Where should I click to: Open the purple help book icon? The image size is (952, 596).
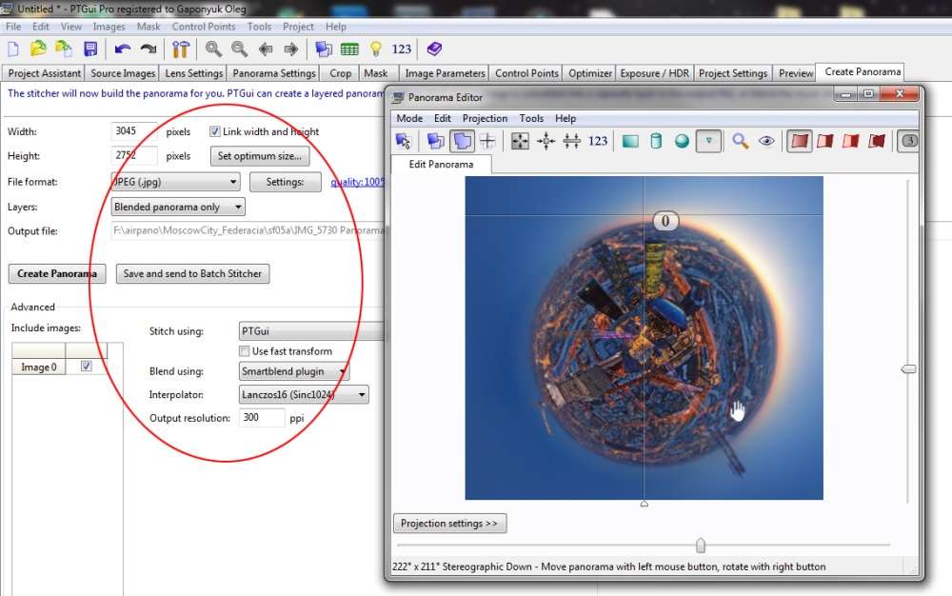(x=434, y=49)
